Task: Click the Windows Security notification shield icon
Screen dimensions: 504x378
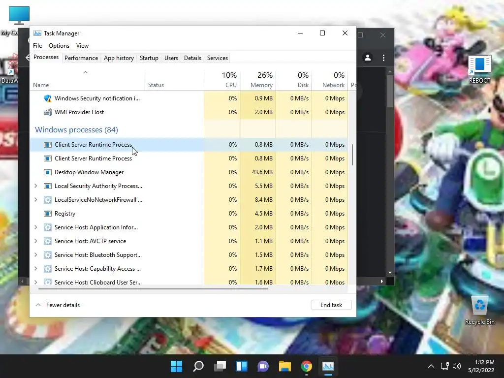Action: click(48, 98)
